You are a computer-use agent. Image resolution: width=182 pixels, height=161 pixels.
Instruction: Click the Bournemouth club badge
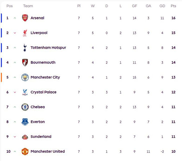(25, 62)
